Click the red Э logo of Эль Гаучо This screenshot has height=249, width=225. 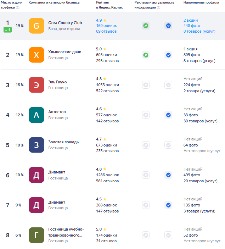click(x=36, y=85)
